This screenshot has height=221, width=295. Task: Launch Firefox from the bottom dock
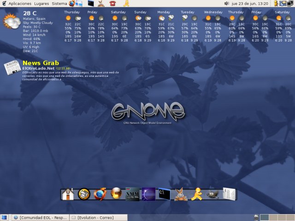(100, 194)
